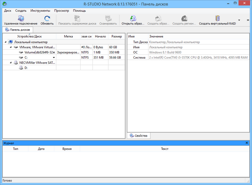Collapse the VMware Virtual disk node
The image size is (252, 185).
coord(10,47)
